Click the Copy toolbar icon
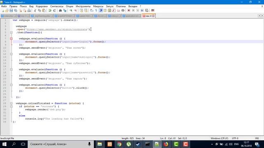Viewport: 264px width, 148px height. (x=40, y=10)
